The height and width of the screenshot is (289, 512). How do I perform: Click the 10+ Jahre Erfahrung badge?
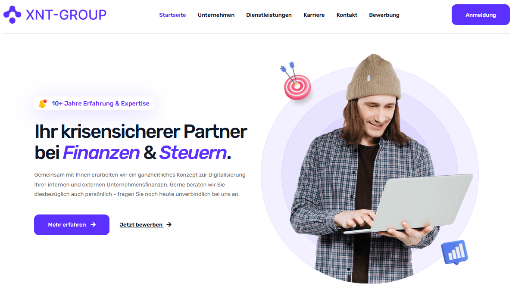coord(94,103)
